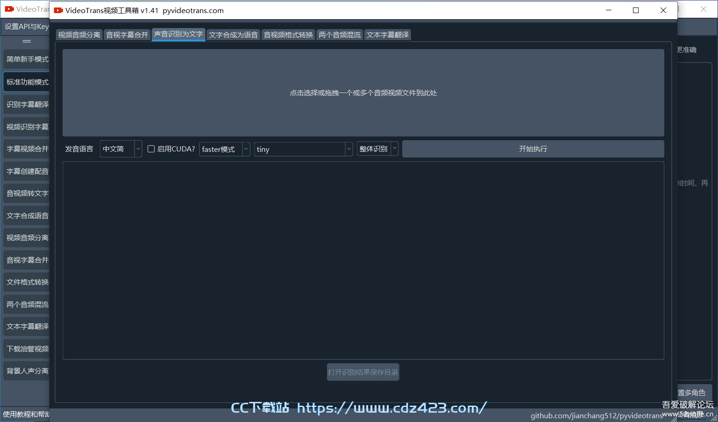The height and width of the screenshot is (422, 718).
Task: Click inside the recognition result text area
Action: pos(363,260)
